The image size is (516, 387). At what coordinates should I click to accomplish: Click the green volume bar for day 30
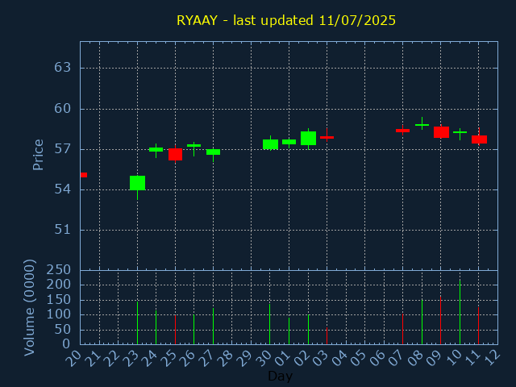pyautogui.click(x=270, y=324)
